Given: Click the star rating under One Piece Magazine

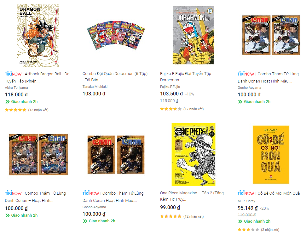Looking at the screenshot, I should coord(170,216).
